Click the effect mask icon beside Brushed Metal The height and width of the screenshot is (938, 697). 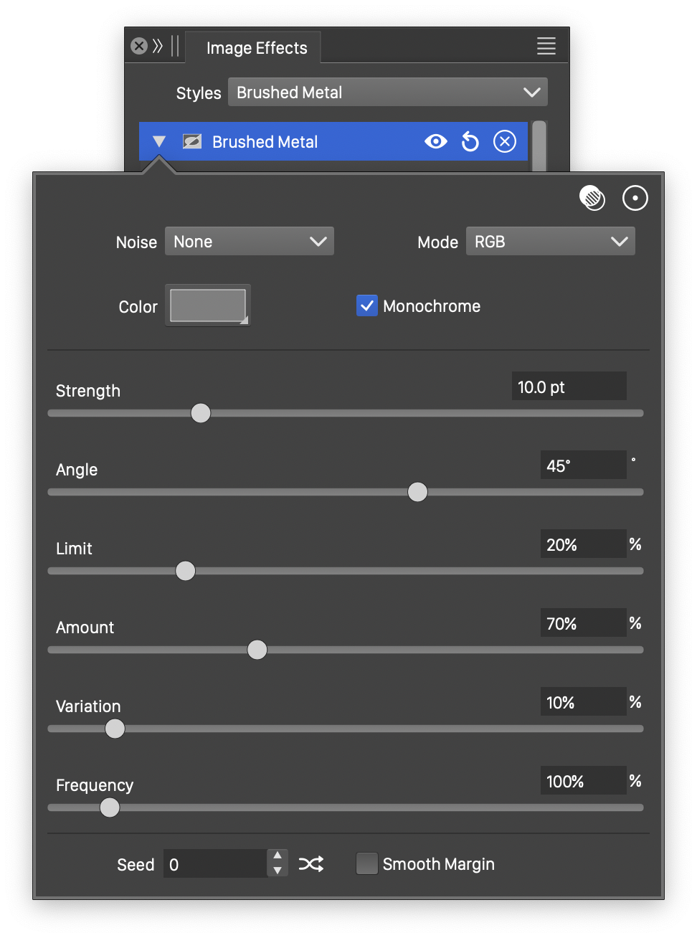191,142
